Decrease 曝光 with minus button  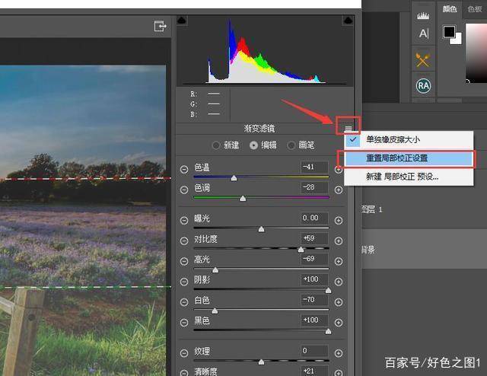tap(184, 220)
